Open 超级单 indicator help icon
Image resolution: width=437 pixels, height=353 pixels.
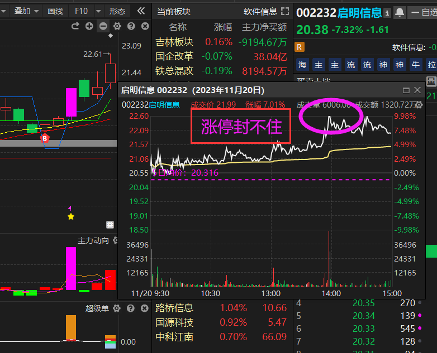point(130,308)
